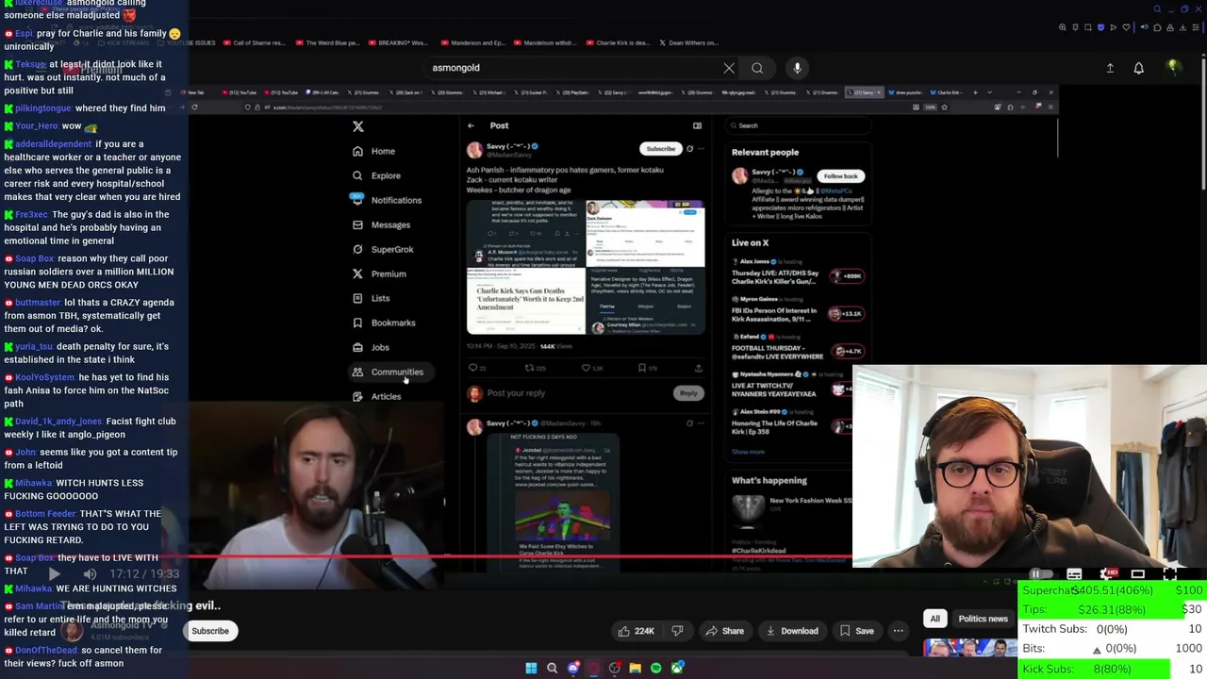The image size is (1207, 679).
Task: Open Explore in the X sidebar
Action: click(376, 175)
